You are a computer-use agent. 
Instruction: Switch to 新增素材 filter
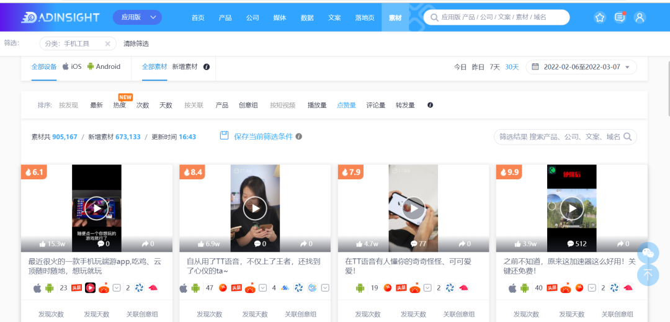click(184, 66)
